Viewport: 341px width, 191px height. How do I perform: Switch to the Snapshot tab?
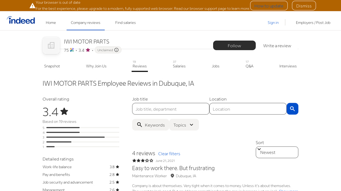[52, 66]
